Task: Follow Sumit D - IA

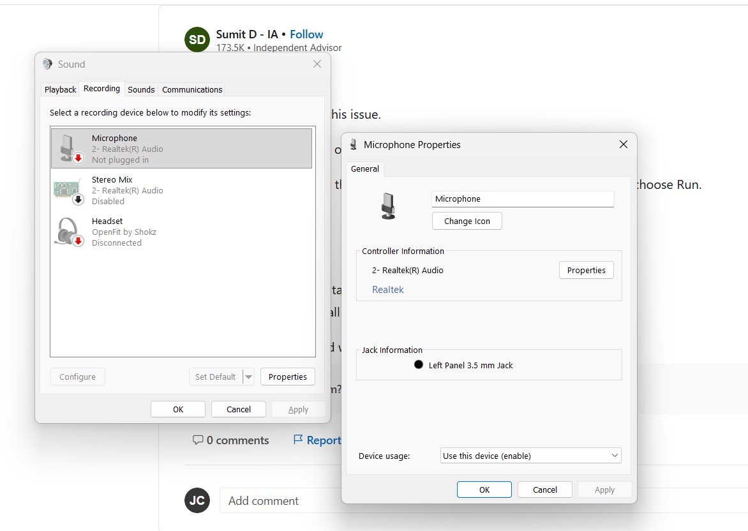Action: pos(306,34)
